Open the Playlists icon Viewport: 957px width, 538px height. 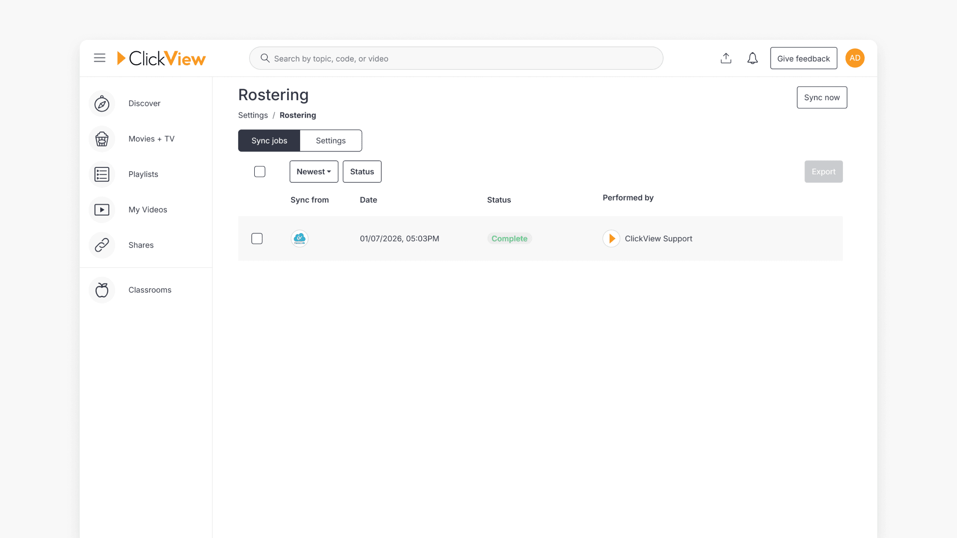coord(101,174)
